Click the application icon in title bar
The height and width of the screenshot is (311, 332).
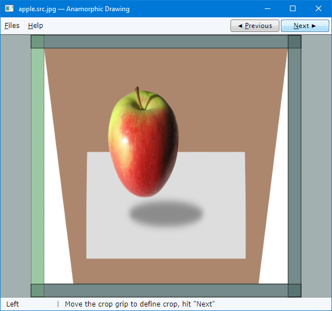9,8
